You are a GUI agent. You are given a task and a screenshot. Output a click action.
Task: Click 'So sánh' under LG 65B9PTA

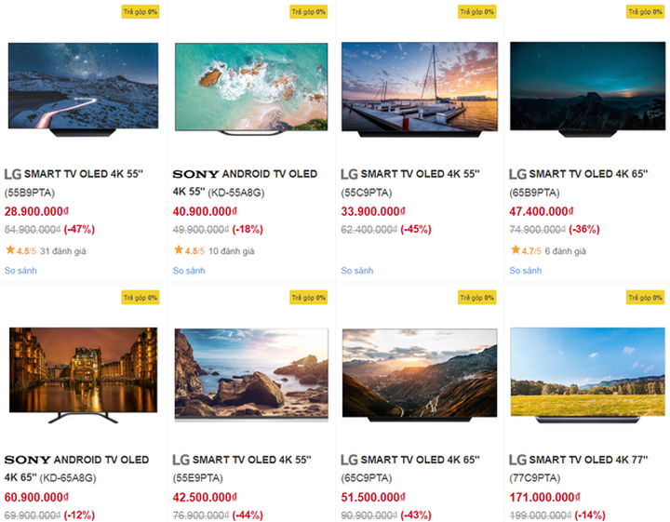pos(526,271)
